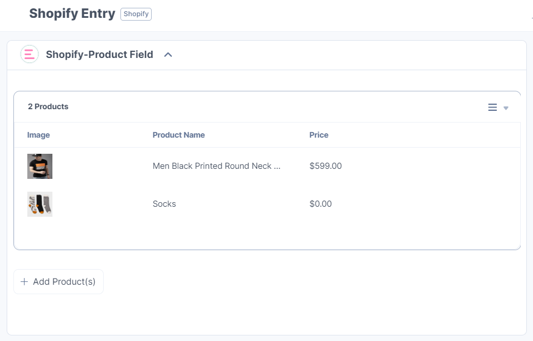
Task: Click the Product Name column header
Action: coord(178,135)
